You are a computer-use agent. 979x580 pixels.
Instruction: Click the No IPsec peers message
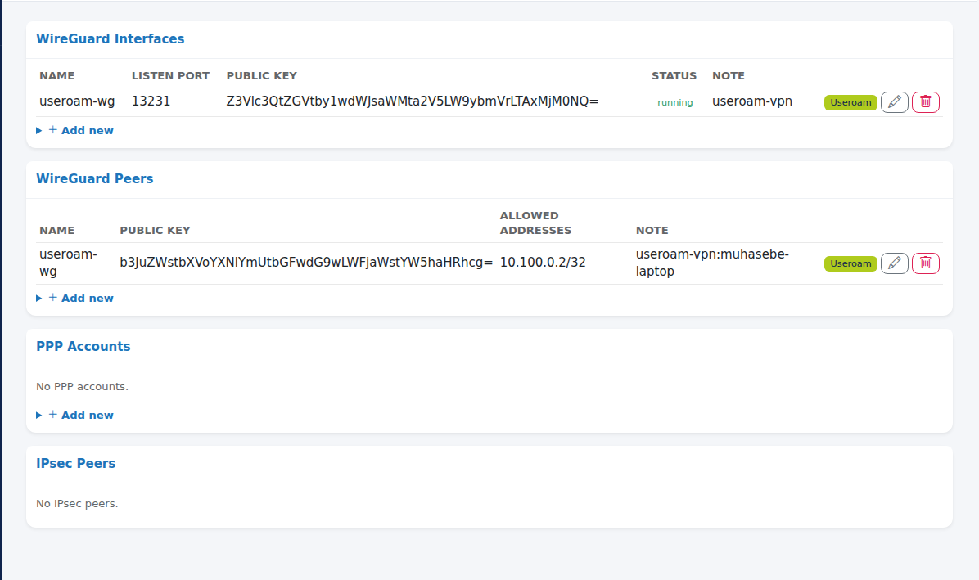point(77,503)
